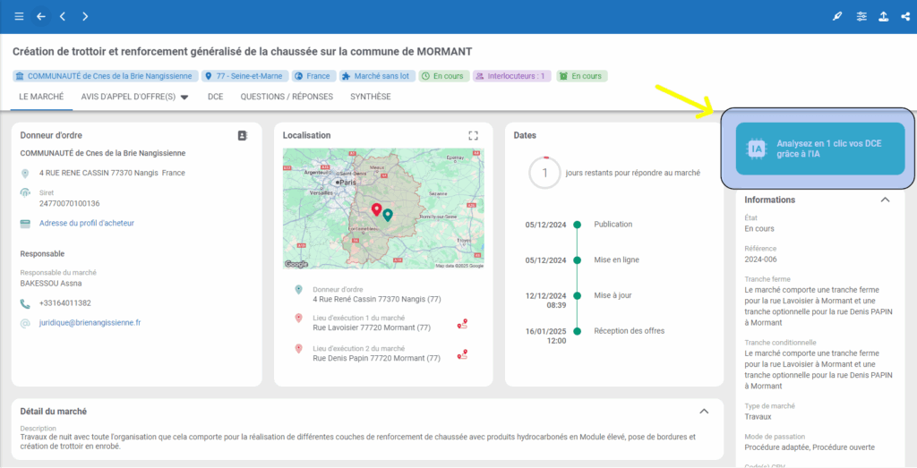Click the back arrow in header
917x468 pixels.
tap(40, 16)
